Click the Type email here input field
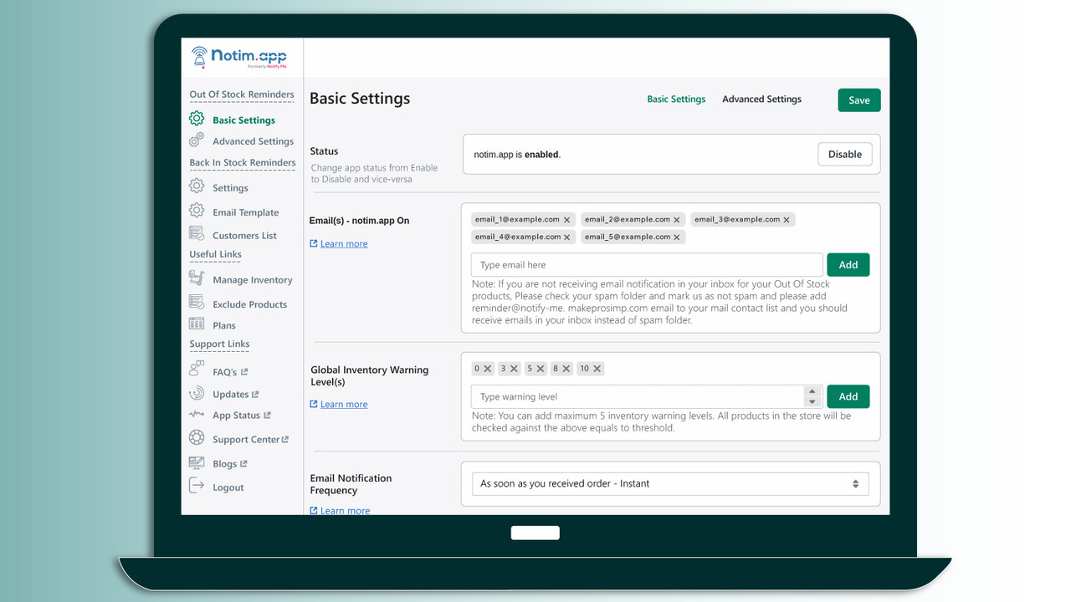 pos(644,264)
